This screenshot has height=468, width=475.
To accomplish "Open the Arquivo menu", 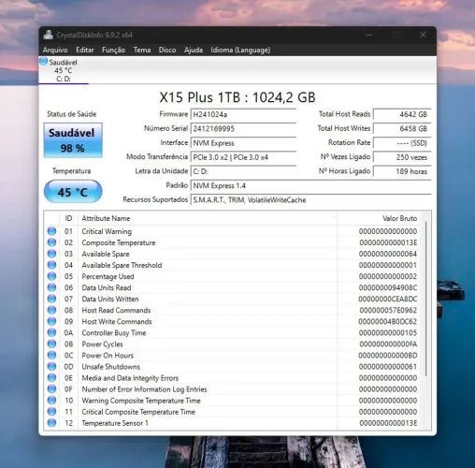I will (x=55, y=50).
